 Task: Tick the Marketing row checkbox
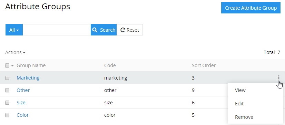point(7,78)
